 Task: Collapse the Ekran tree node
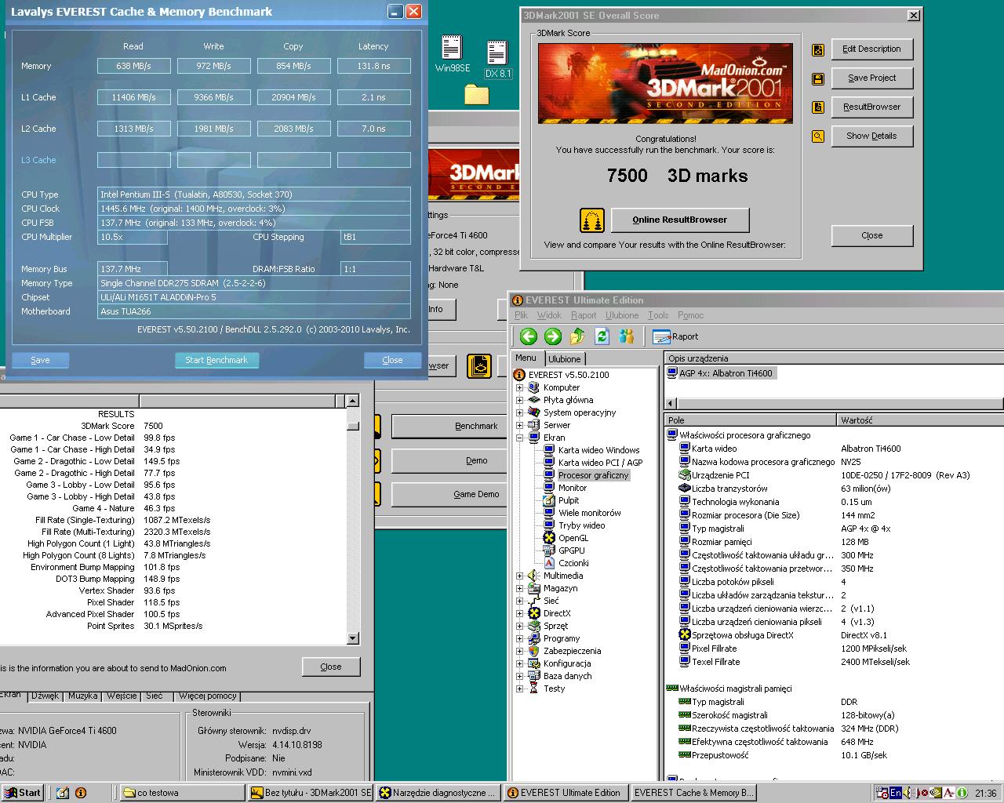tap(519, 438)
